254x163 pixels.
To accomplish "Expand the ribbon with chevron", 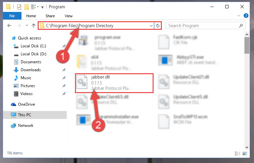I will (x=238, y=16).
